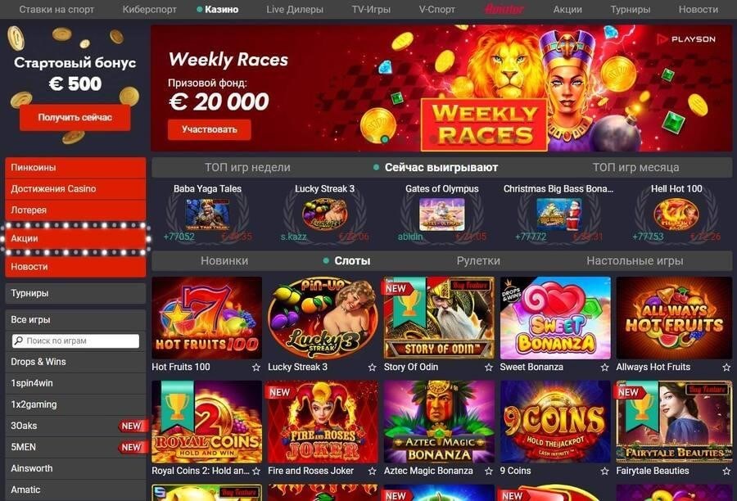Star the Lucky Streak 3 game
Screen dimensions: 737x501
click(x=372, y=367)
